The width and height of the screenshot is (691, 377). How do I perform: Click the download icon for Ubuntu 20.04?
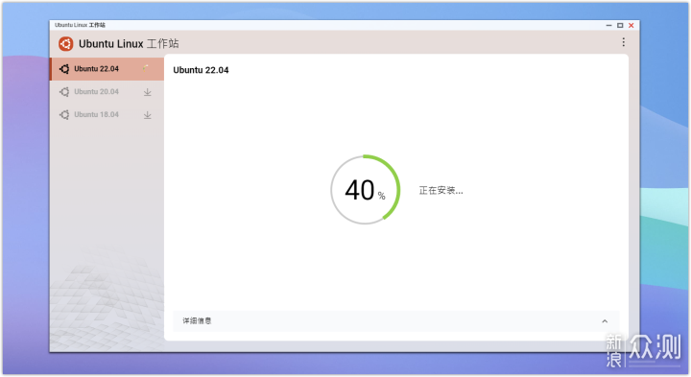pos(147,92)
